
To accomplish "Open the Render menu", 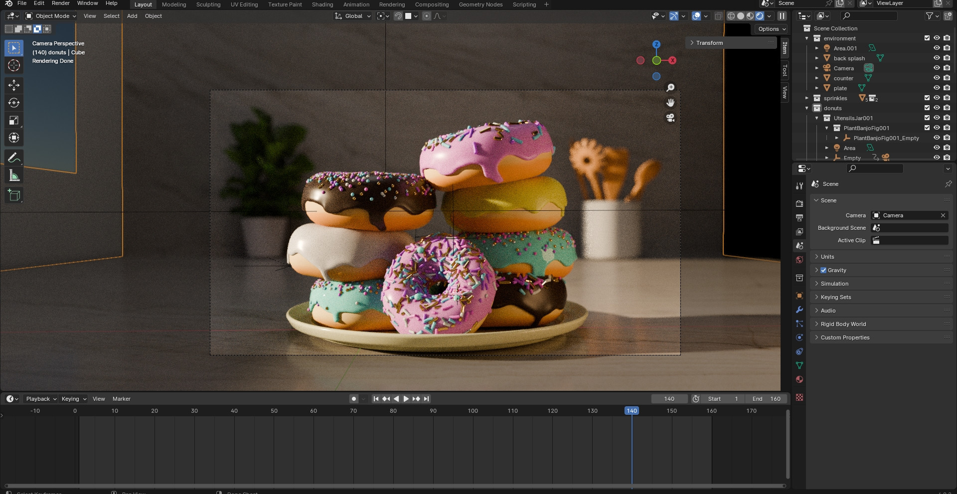I will [61, 3].
